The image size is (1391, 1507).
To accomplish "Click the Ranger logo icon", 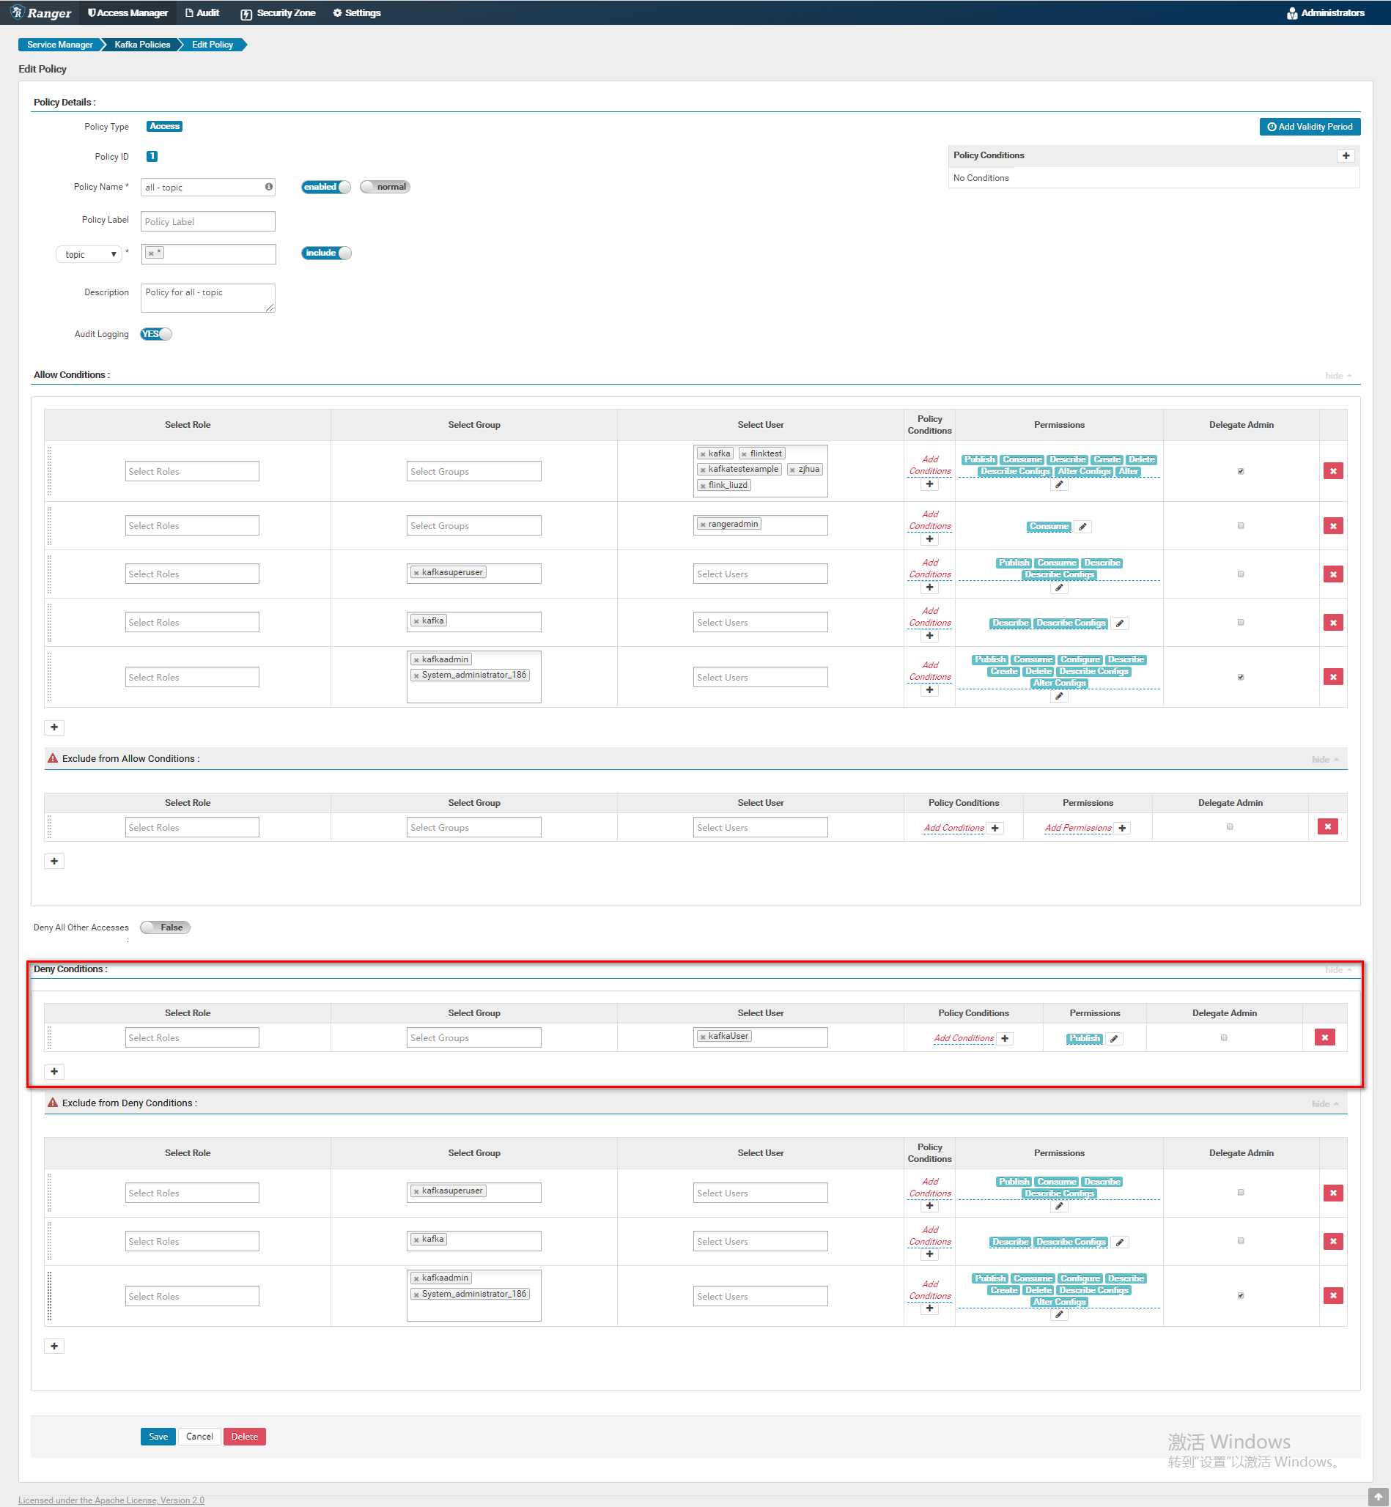I will (18, 12).
